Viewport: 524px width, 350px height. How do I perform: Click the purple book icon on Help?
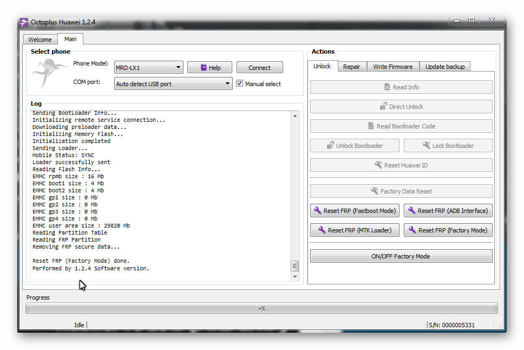tap(204, 68)
